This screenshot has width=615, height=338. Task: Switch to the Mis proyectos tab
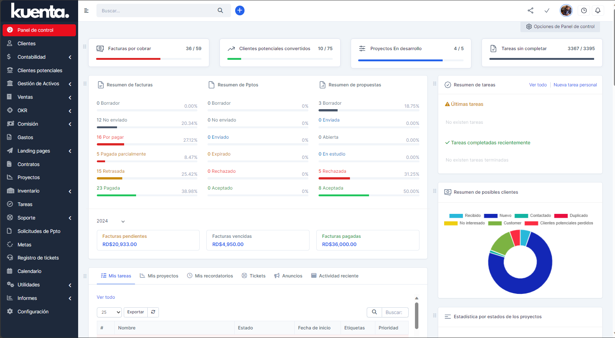159,276
